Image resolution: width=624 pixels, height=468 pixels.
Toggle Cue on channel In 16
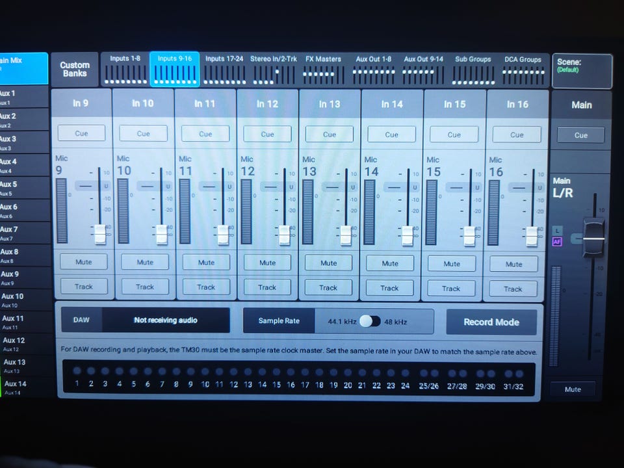pyautogui.click(x=517, y=135)
